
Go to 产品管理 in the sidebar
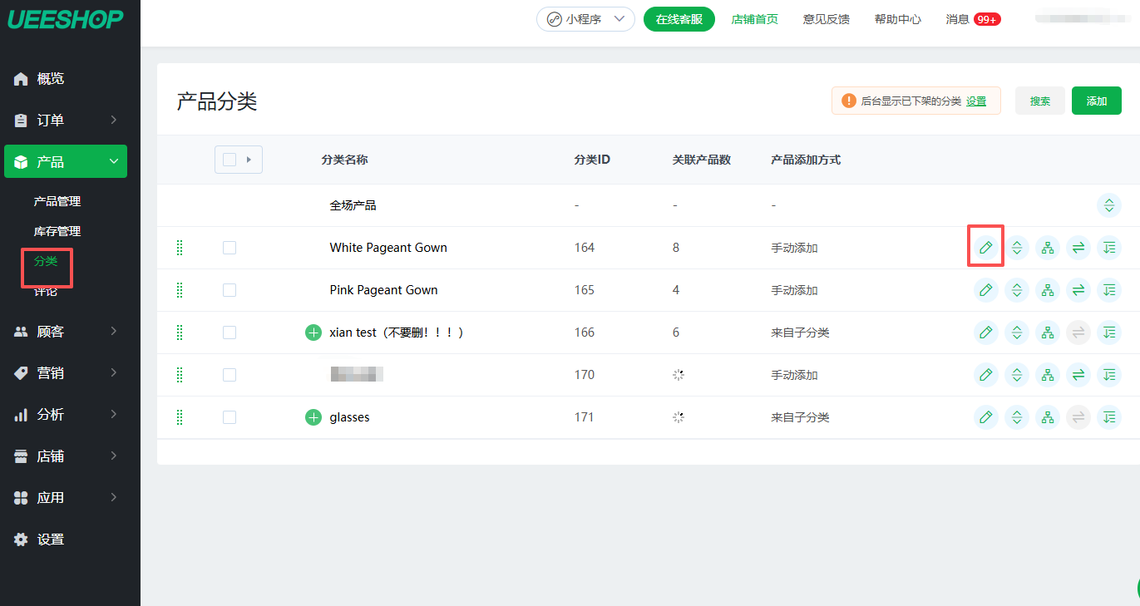tap(57, 201)
